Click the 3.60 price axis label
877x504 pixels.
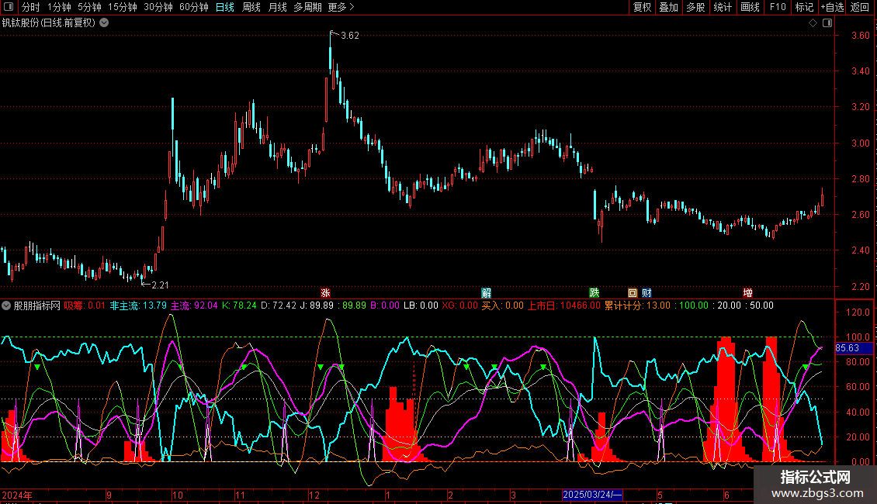tap(860, 35)
